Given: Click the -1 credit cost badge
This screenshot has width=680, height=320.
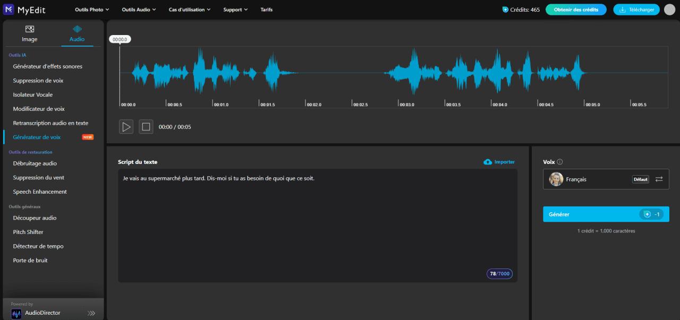Looking at the screenshot, I should pyautogui.click(x=652, y=214).
